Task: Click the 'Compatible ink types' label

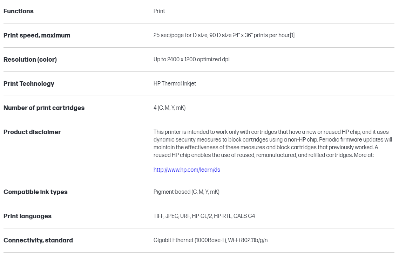Action: click(35, 192)
